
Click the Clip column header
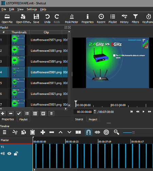(x=46, y=32)
